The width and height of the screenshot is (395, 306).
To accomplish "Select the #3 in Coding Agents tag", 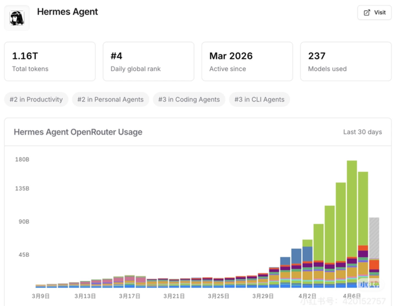I will pyautogui.click(x=189, y=99).
